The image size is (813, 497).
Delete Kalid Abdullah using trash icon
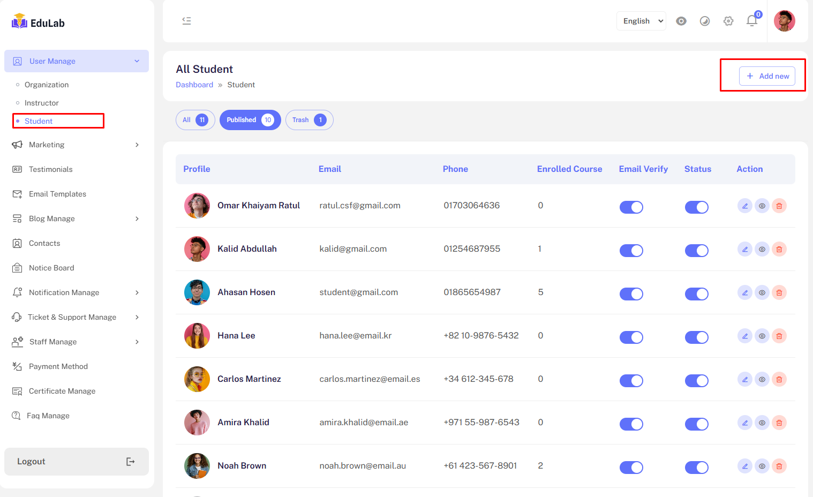pos(779,249)
